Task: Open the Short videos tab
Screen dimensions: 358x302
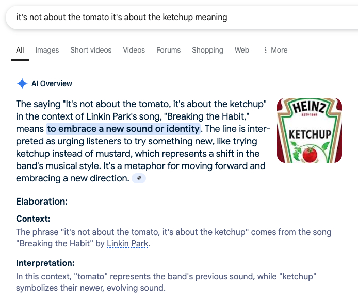Action: (x=91, y=50)
